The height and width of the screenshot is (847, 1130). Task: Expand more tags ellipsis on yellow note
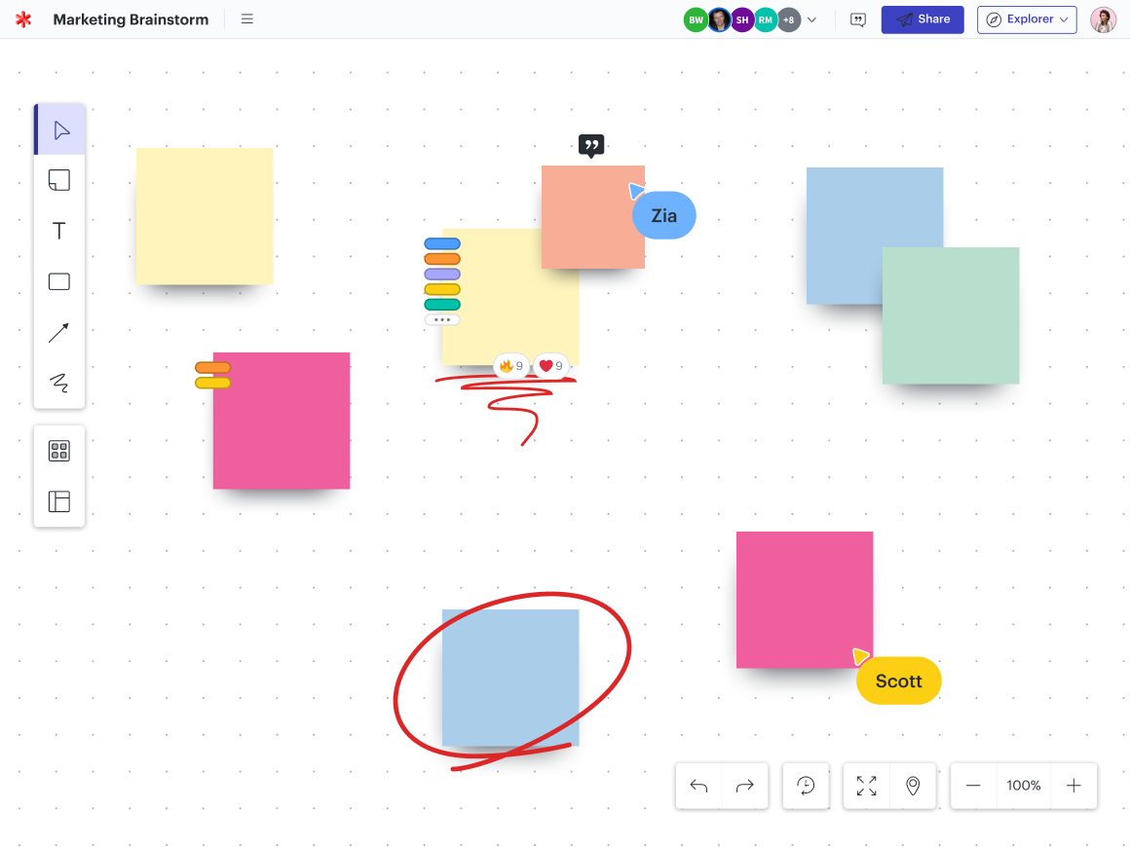[x=442, y=319]
